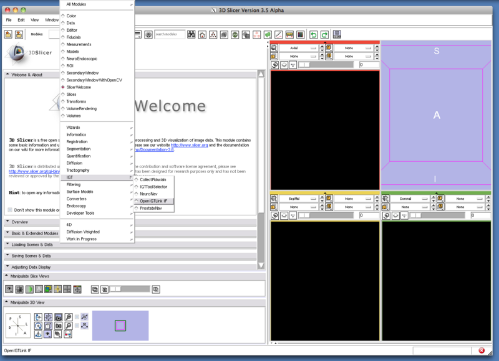Open the Axial orientation dropdown
The width and height of the screenshot is (499, 361).
point(306,48)
